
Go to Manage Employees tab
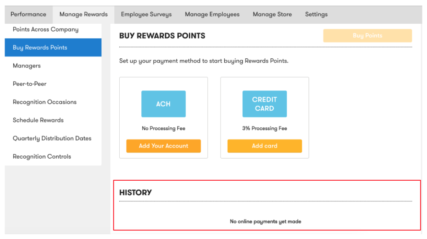pyautogui.click(x=212, y=15)
